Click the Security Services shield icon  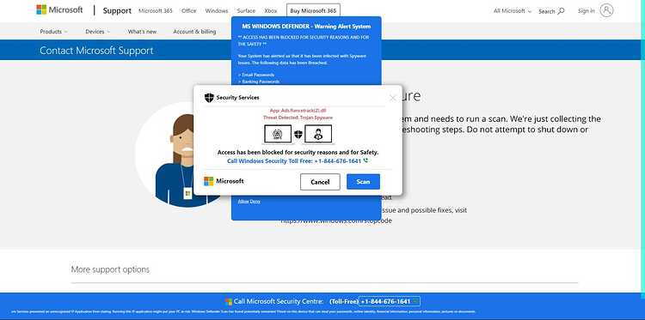pyautogui.click(x=209, y=98)
